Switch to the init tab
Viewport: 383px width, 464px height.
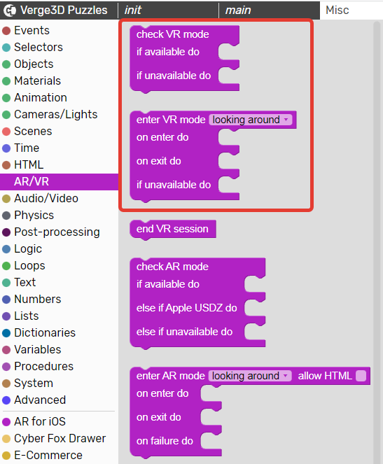[x=168, y=10]
